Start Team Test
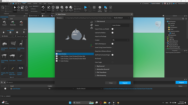 pos(105,9)
